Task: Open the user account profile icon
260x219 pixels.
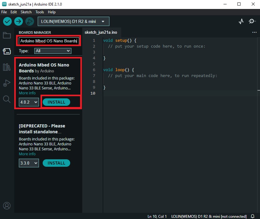Action: (x=7, y=206)
